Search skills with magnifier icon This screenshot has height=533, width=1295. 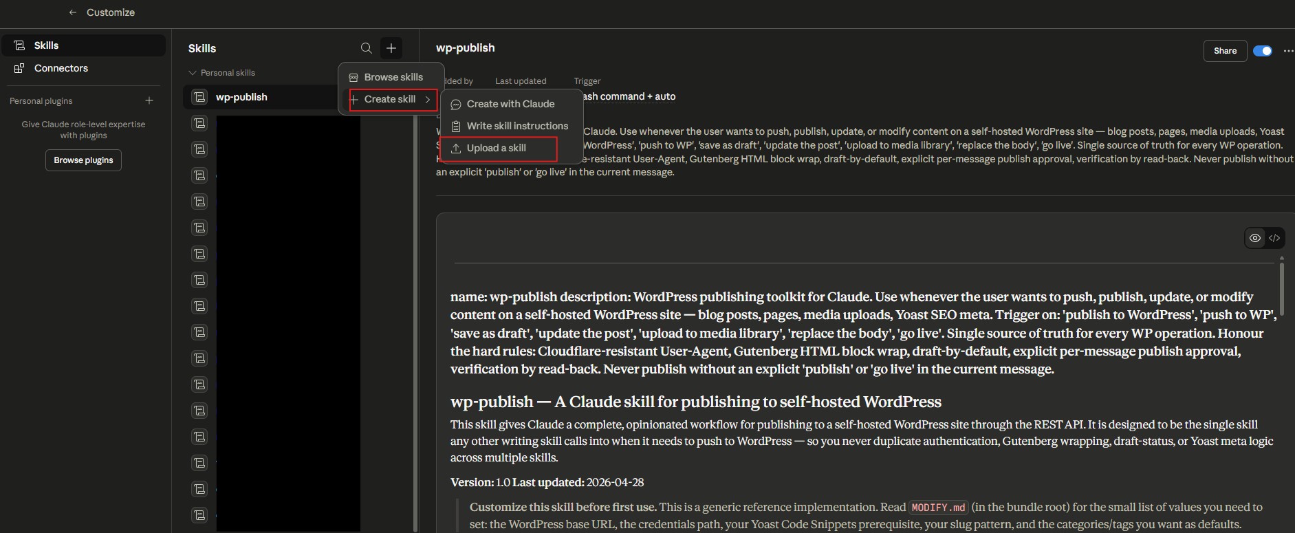(x=367, y=48)
